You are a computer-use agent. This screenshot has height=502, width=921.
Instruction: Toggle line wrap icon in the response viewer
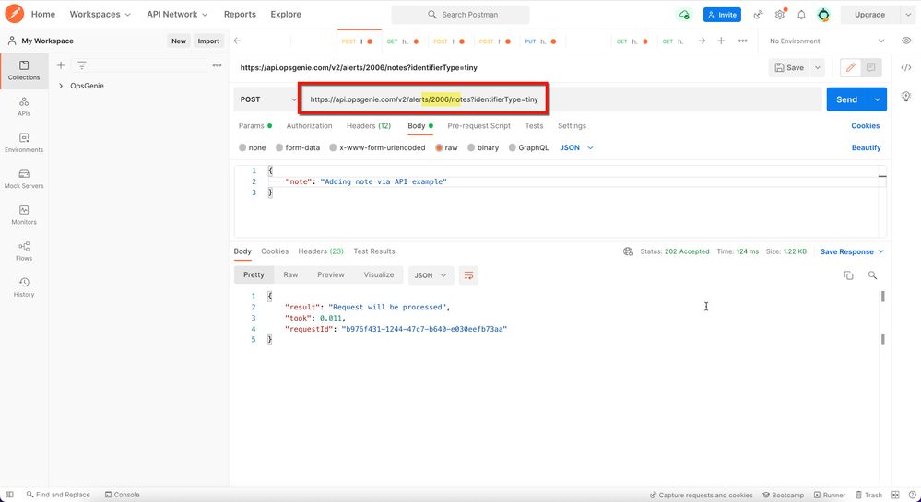click(468, 275)
